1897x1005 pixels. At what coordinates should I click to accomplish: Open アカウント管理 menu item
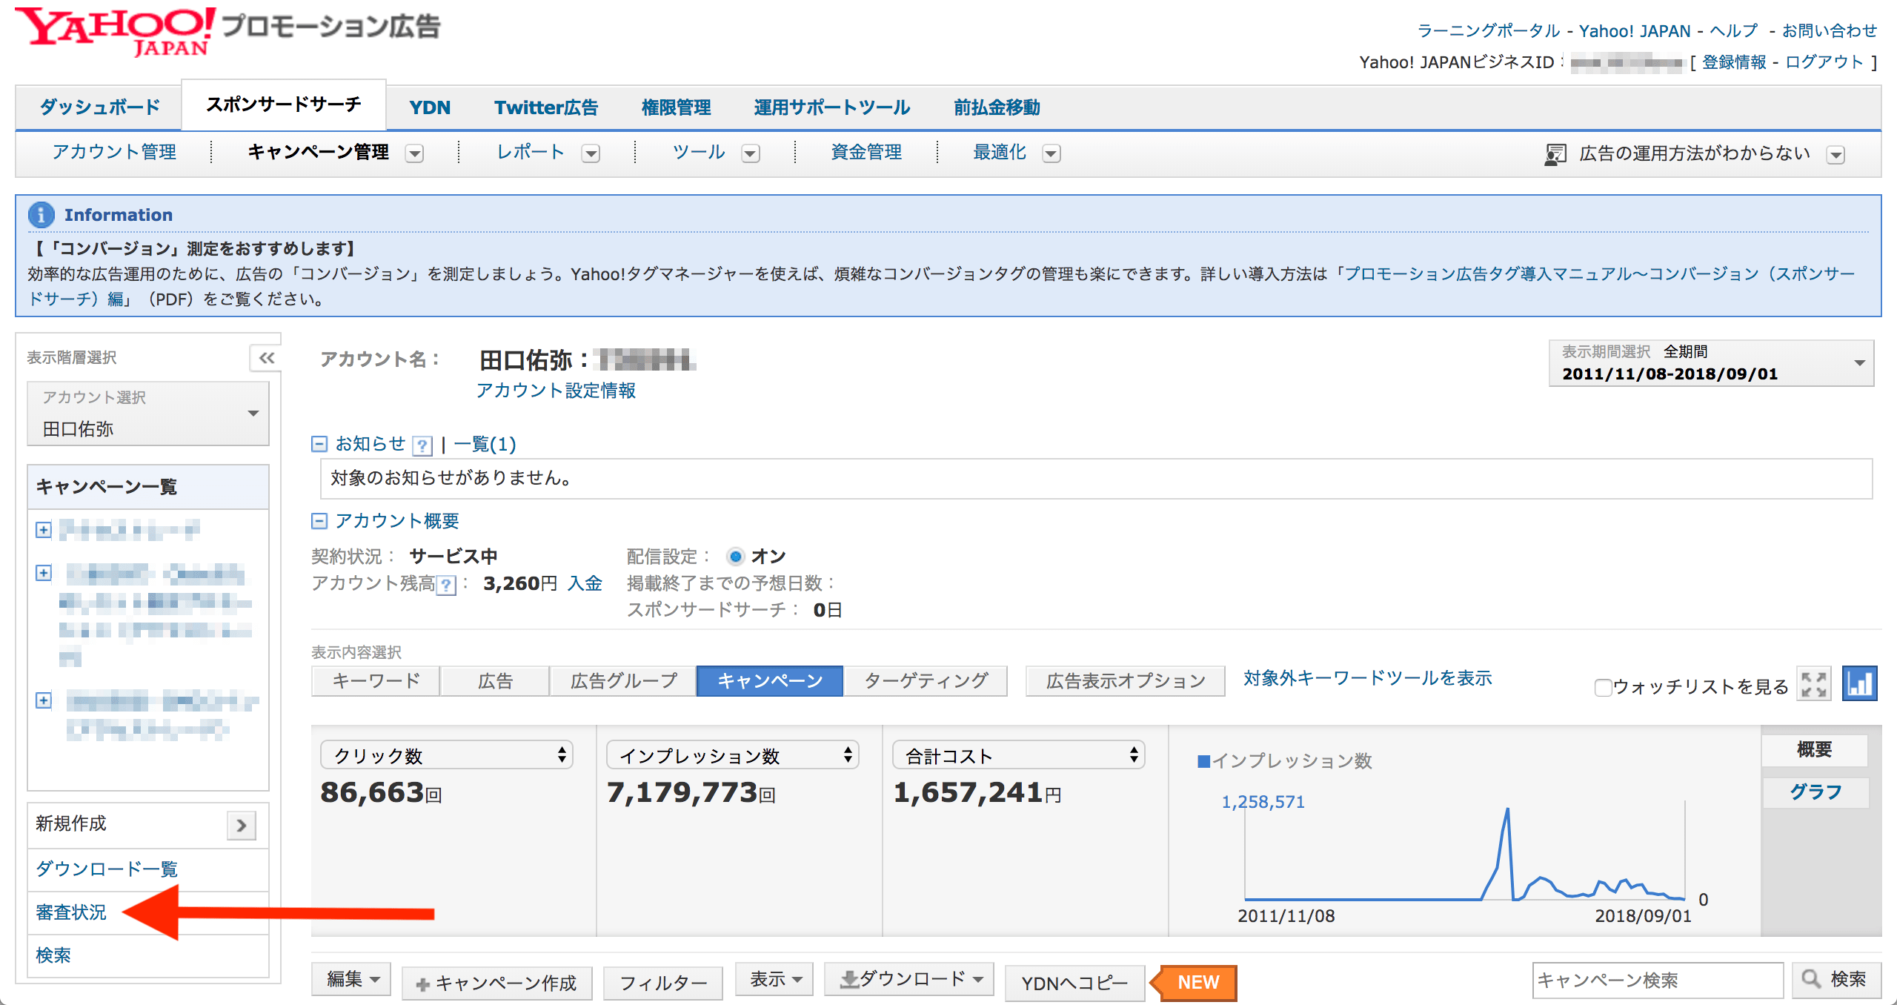pyautogui.click(x=114, y=153)
